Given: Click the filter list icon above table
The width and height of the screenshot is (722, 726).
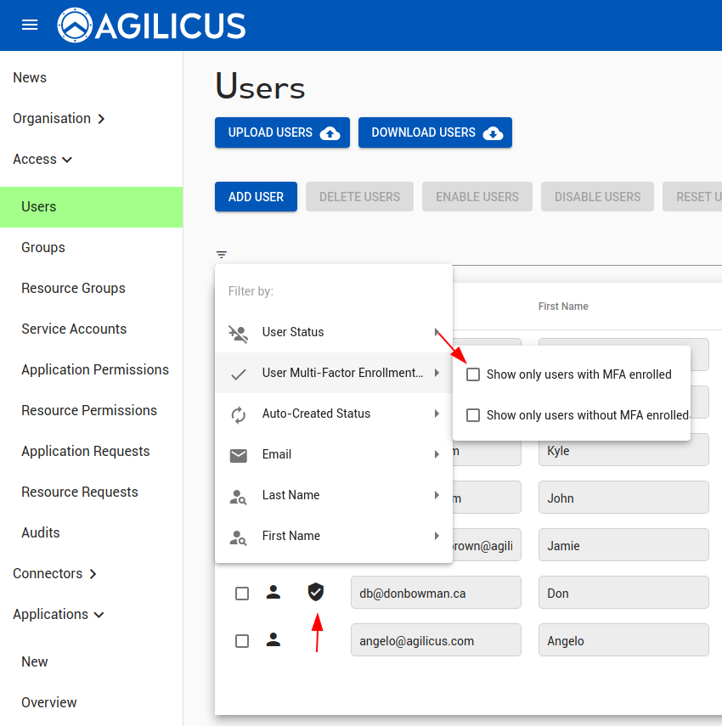Looking at the screenshot, I should 222,255.
